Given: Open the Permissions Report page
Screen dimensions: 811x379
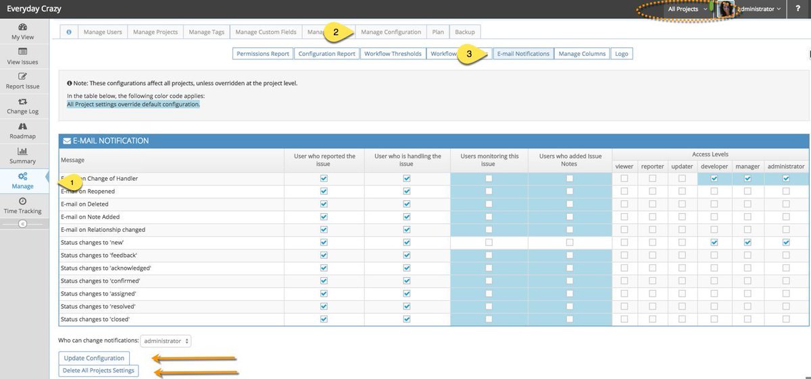Looking at the screenshot, I should tap(263, 53).
